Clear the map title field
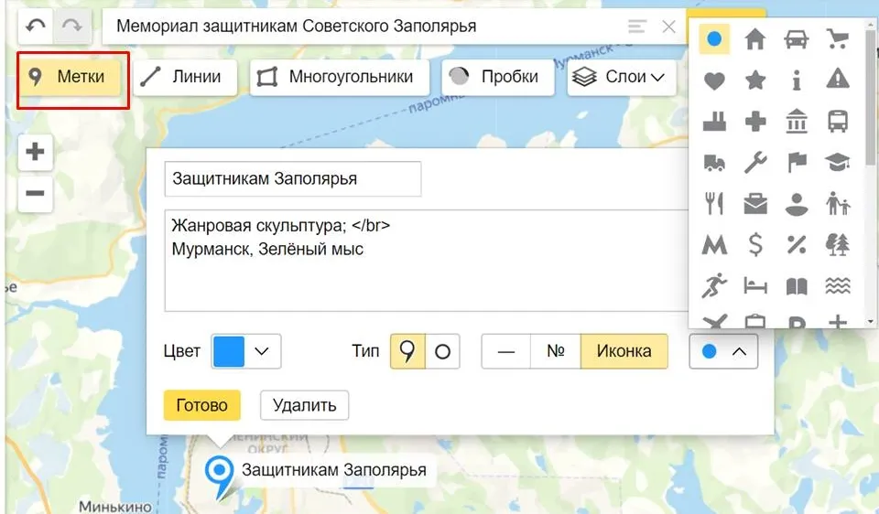This screenshot has height=514, width=879. pyautogui.click(x=668, y=27)
